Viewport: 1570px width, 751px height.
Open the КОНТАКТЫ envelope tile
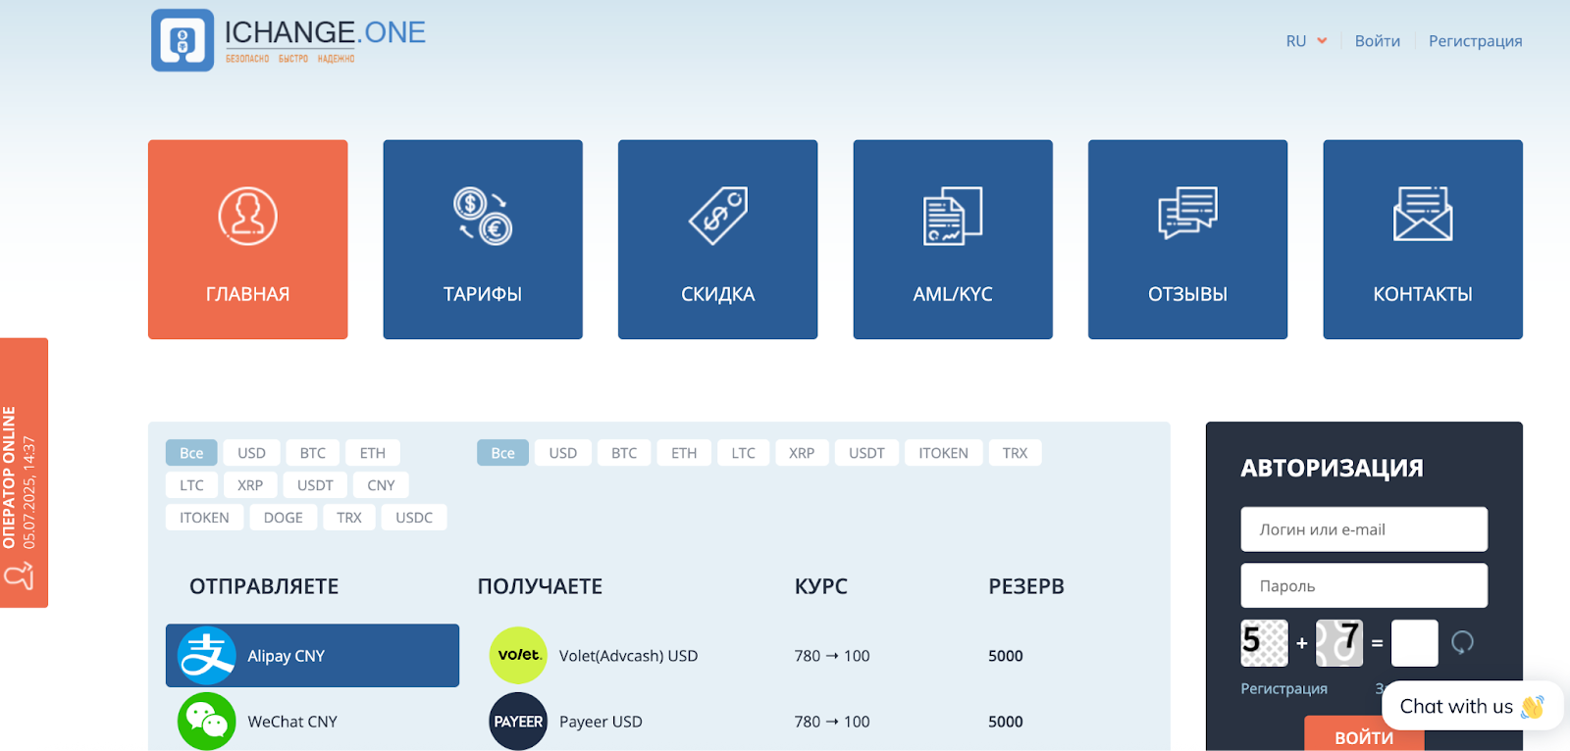coord(1423,239)
